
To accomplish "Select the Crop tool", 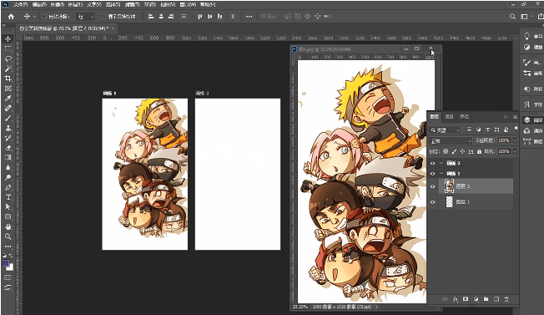I will click(x=8, y=79).
